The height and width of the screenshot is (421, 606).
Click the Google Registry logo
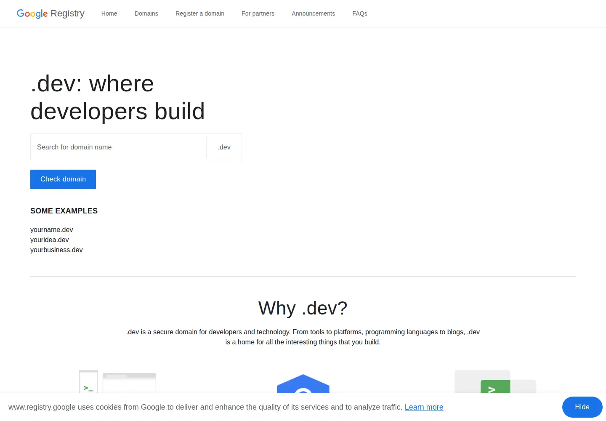coord(50,13)
